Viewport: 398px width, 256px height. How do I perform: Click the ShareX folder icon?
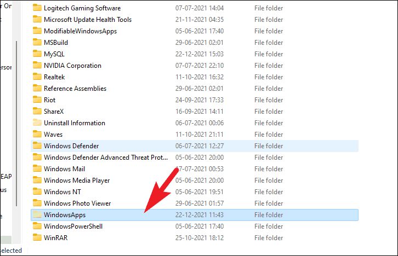[x=37, y=111]
